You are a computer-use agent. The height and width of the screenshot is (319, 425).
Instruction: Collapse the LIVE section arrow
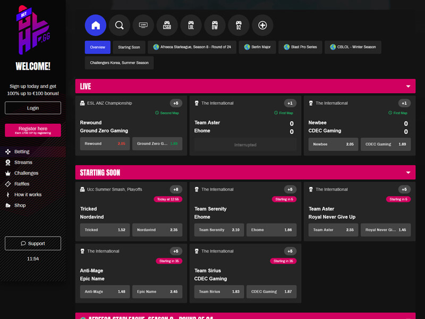click(408, 86)
